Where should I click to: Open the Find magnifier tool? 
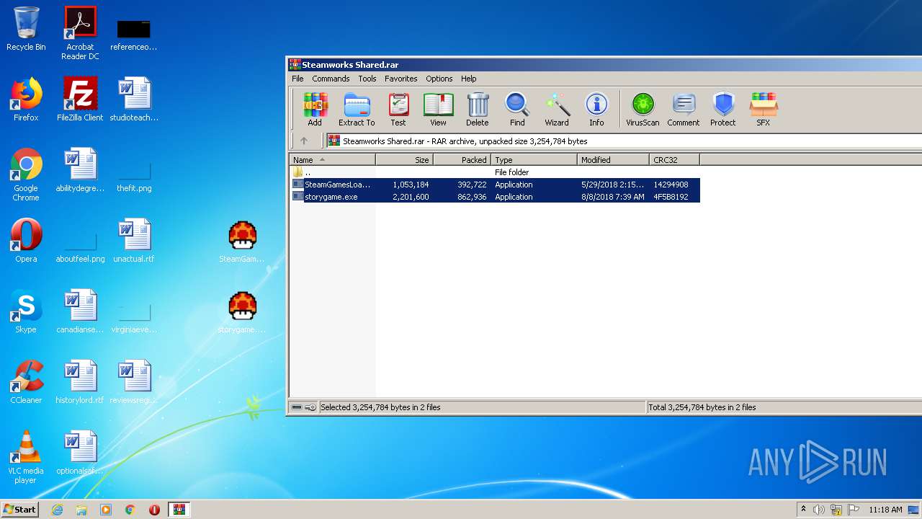click(517, 110)
